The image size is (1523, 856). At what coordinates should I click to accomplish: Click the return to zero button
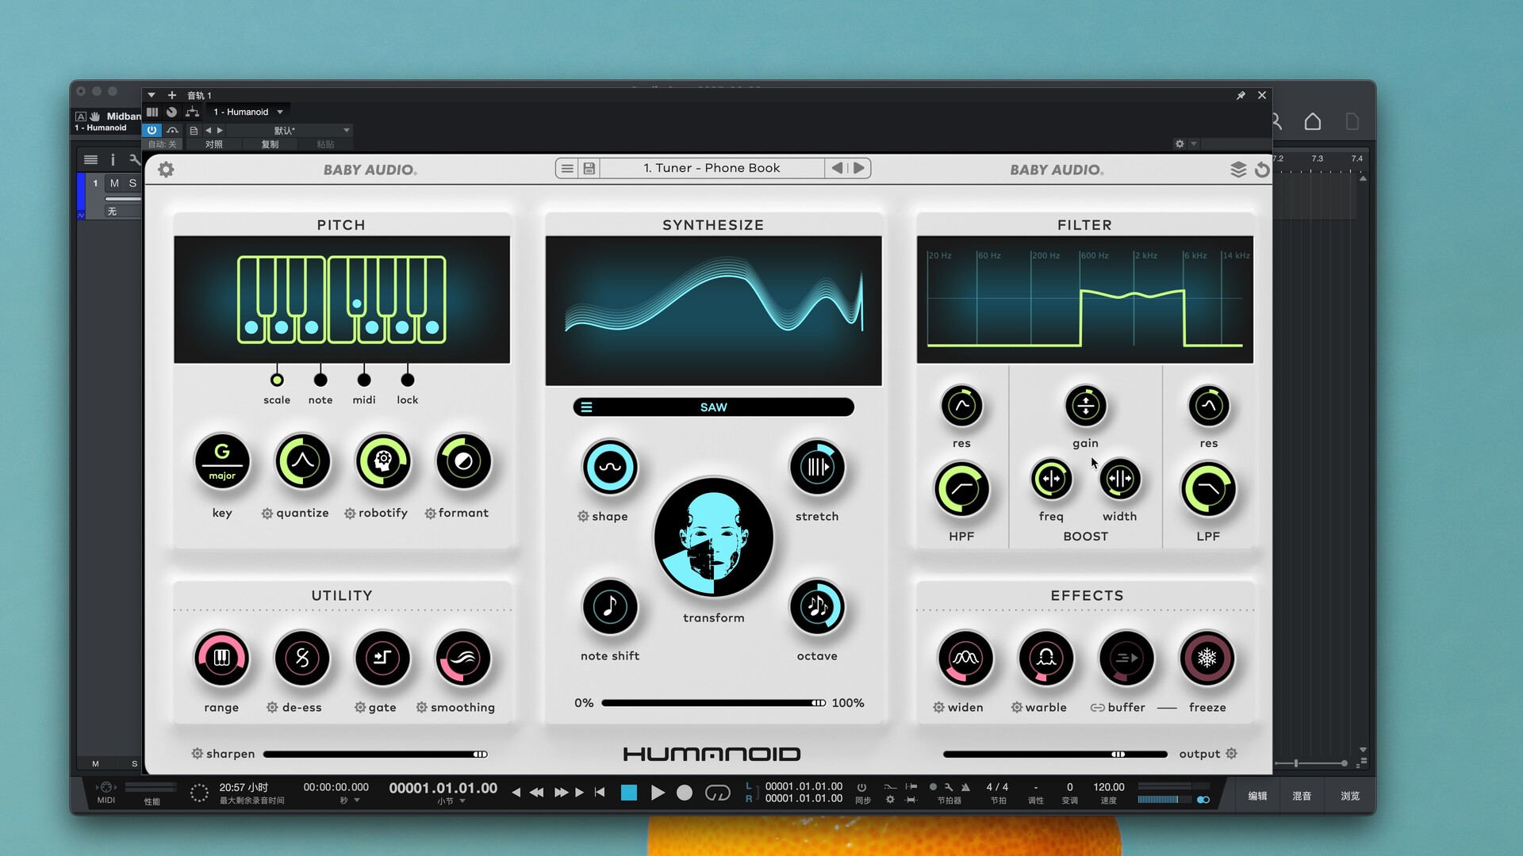pyautogui.click(x=600, y=793)
